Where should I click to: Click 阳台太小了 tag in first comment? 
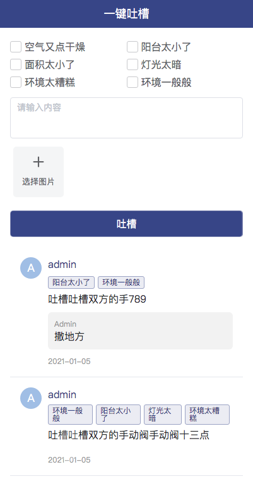pos(71,282)
